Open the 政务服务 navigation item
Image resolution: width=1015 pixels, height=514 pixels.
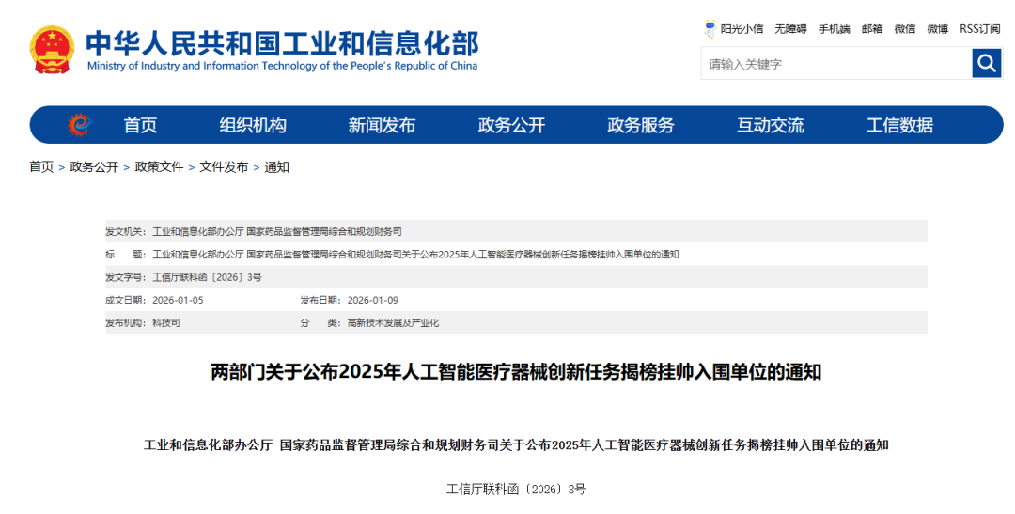[641, 125]
